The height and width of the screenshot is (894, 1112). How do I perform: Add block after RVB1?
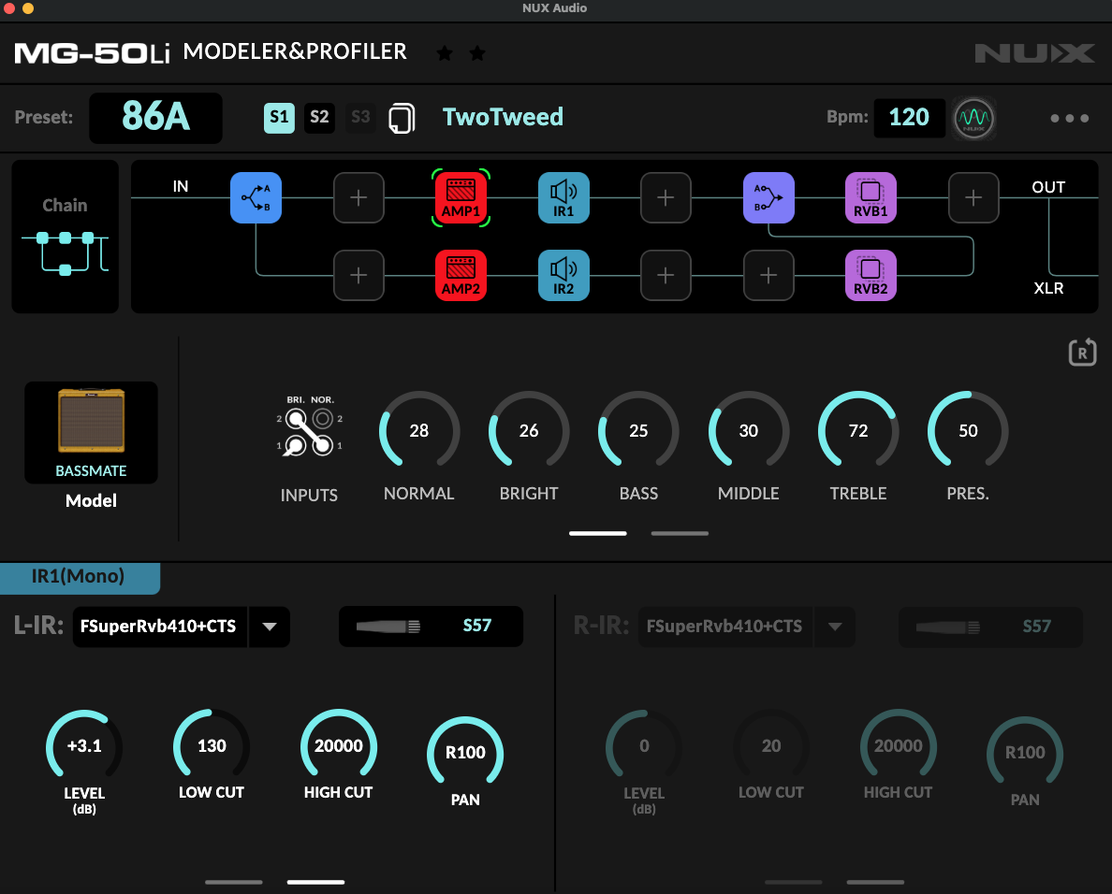click(973, 197)
